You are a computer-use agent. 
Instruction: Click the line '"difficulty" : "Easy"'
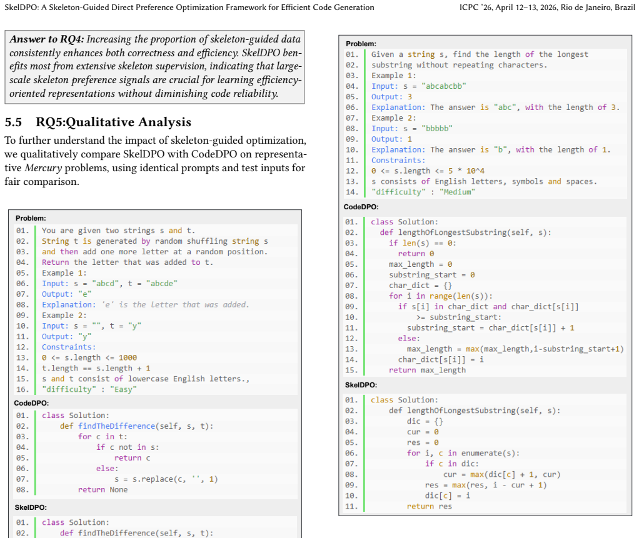coord(89,389)
